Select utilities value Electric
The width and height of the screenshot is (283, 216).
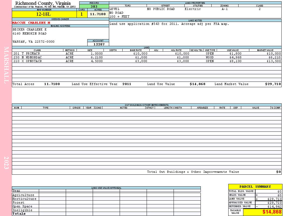click(193, 9)
